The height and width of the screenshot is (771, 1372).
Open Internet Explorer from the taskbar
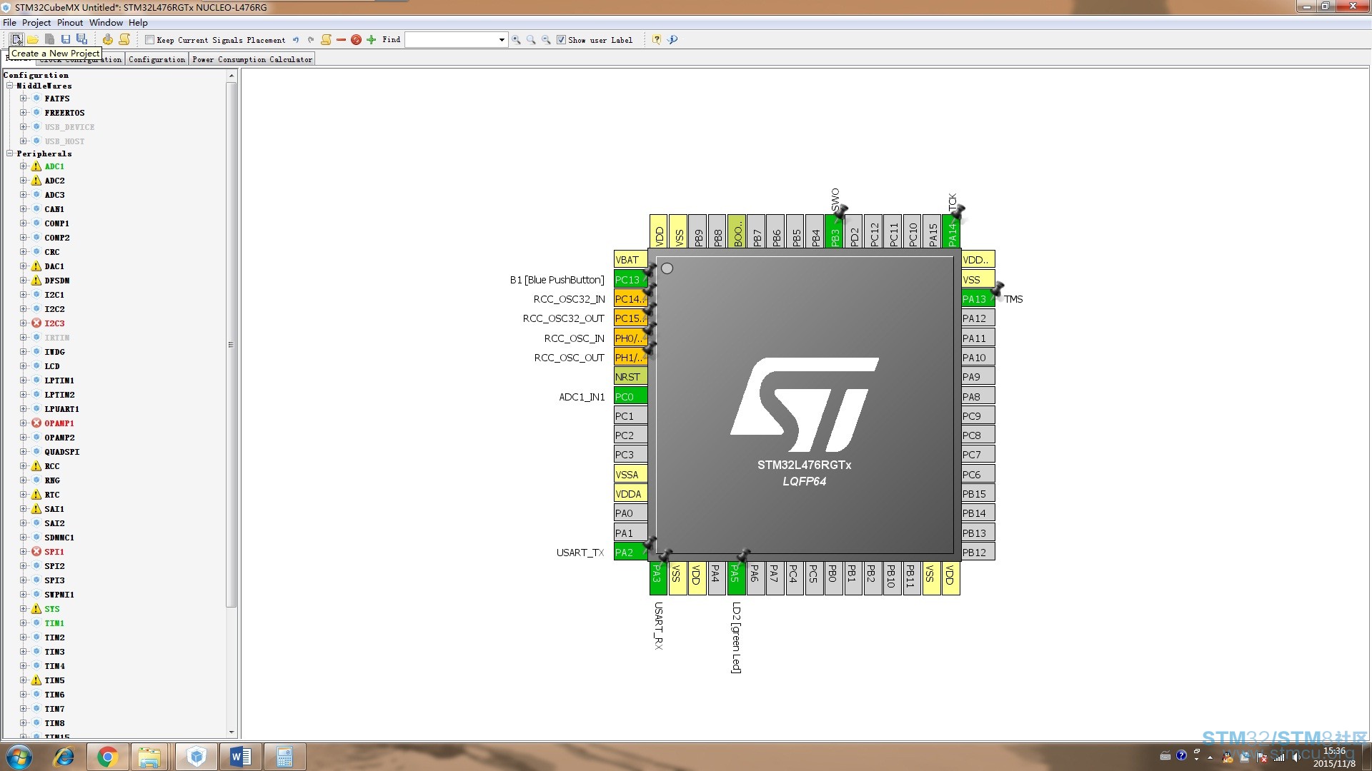pyautogui.click(x=64, y=757)
